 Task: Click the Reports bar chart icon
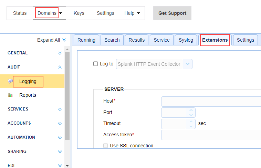10,95
